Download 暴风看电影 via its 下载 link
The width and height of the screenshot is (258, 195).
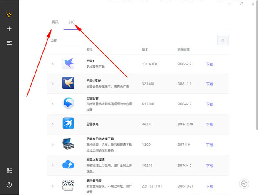pyautogui.click(x=210, y=186)
